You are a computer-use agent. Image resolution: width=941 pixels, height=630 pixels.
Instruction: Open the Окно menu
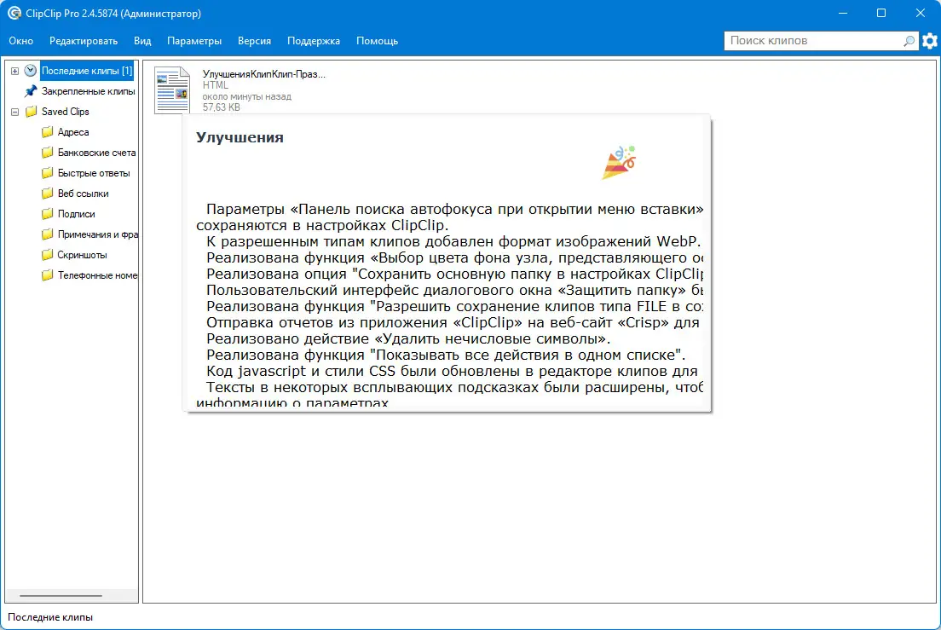pyautogui.click(x=21, y=41)
